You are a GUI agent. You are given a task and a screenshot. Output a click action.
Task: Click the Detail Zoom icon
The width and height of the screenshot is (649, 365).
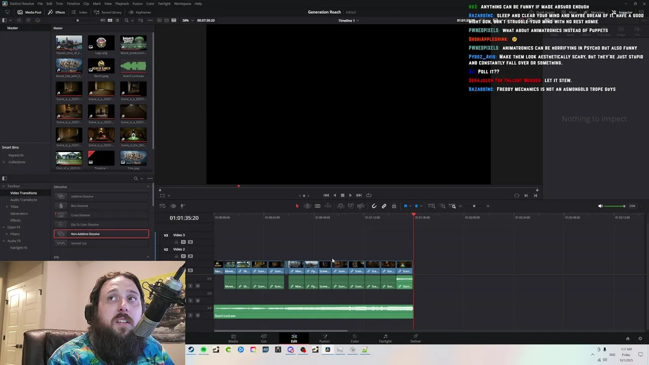tap(443, 206)
